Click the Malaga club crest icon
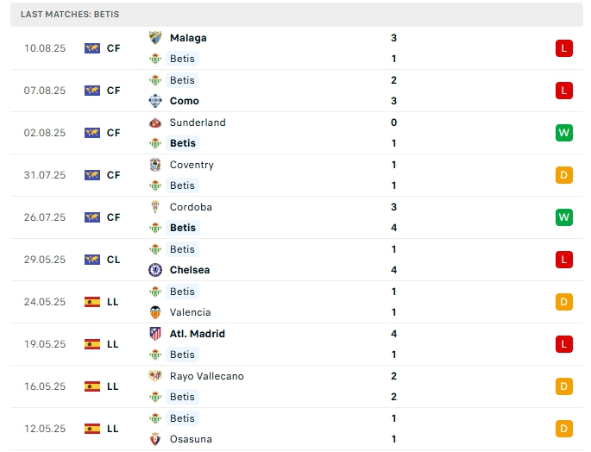Viewport: 591px width, 452px height. click(x=155, y=38)
